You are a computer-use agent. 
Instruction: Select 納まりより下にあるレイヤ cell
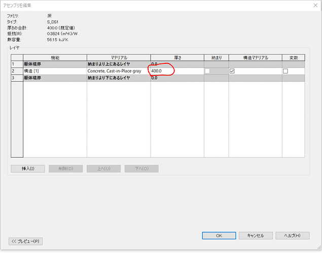pos(119,78)
